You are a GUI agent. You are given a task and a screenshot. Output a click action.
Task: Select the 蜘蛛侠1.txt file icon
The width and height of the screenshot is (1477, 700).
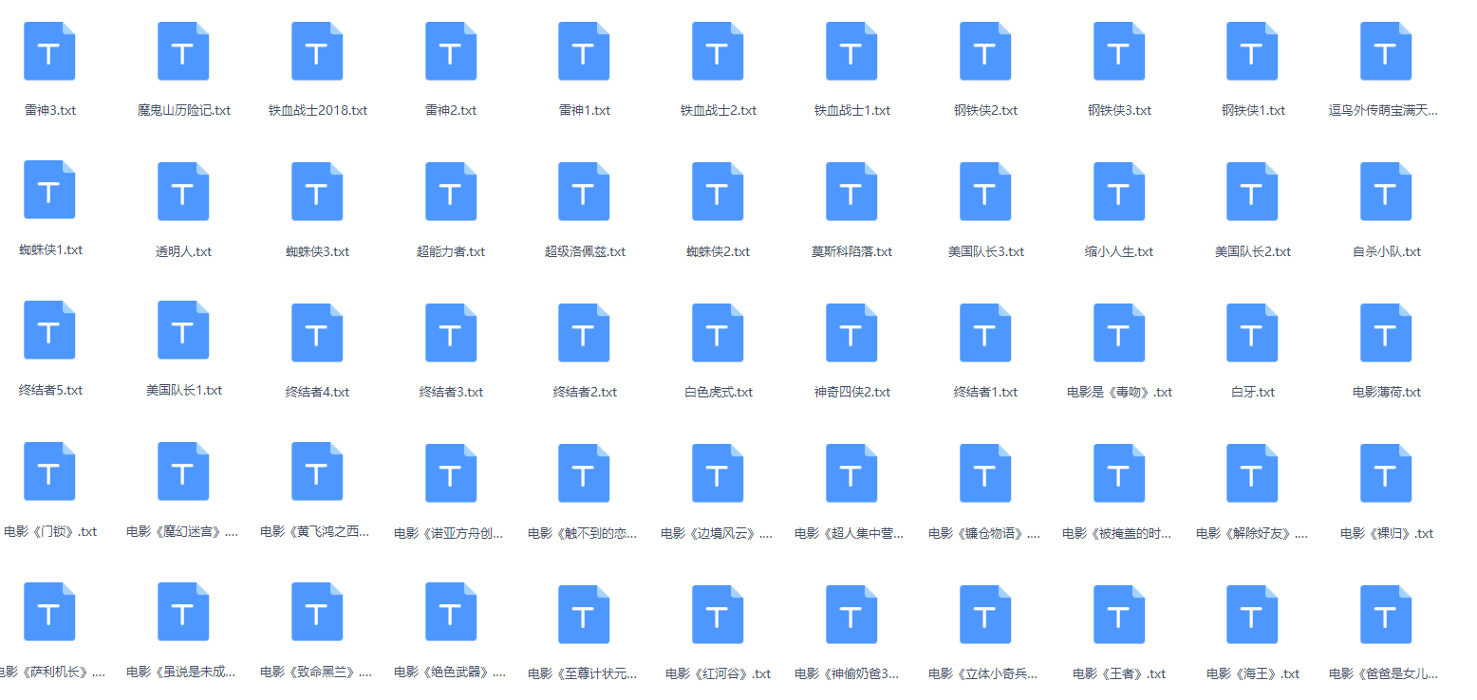(x=49, y=190)
